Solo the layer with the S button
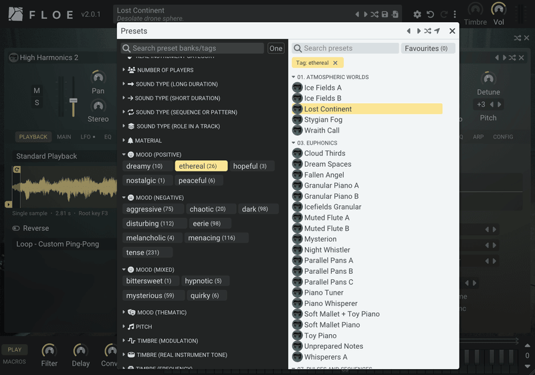The image size is (535, 375). point(37,102)
